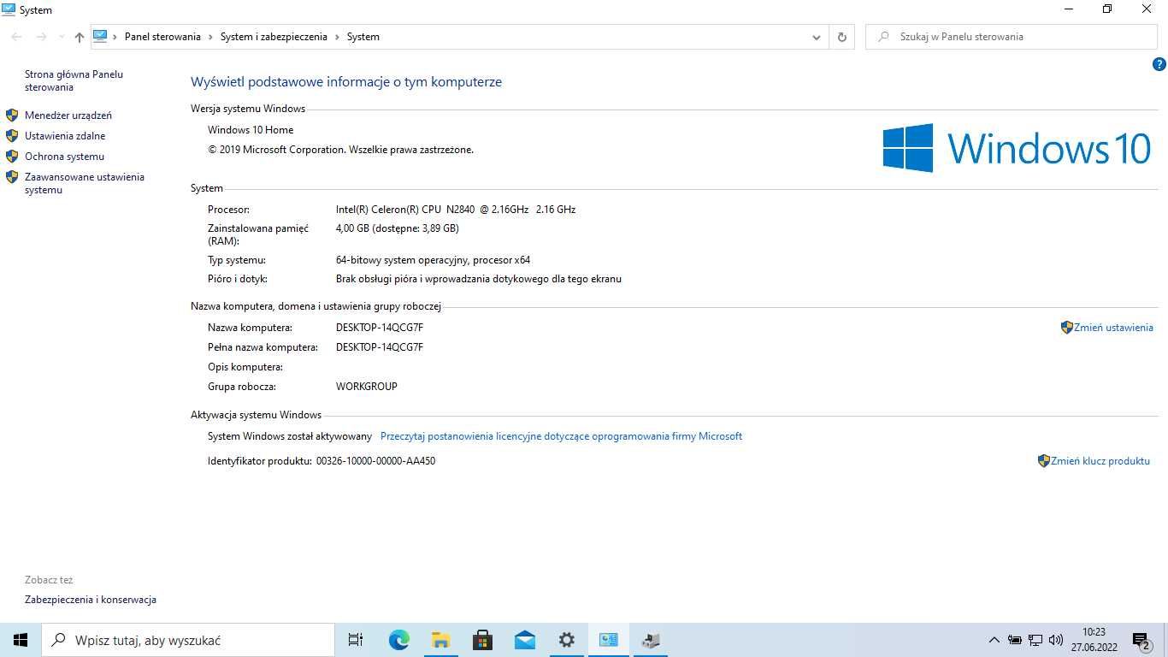Open clock showing 10:23 27.06.2022
Image resolution: width=1168 pixels, height=657 pixels.
[x=1094, y=640]
